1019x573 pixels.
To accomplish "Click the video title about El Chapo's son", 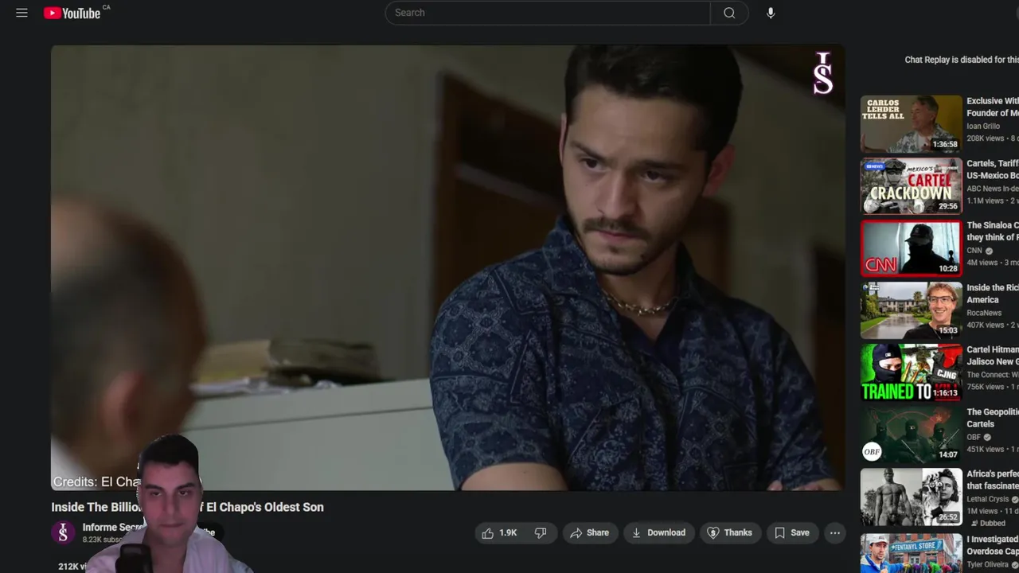I will coord(187,507).
